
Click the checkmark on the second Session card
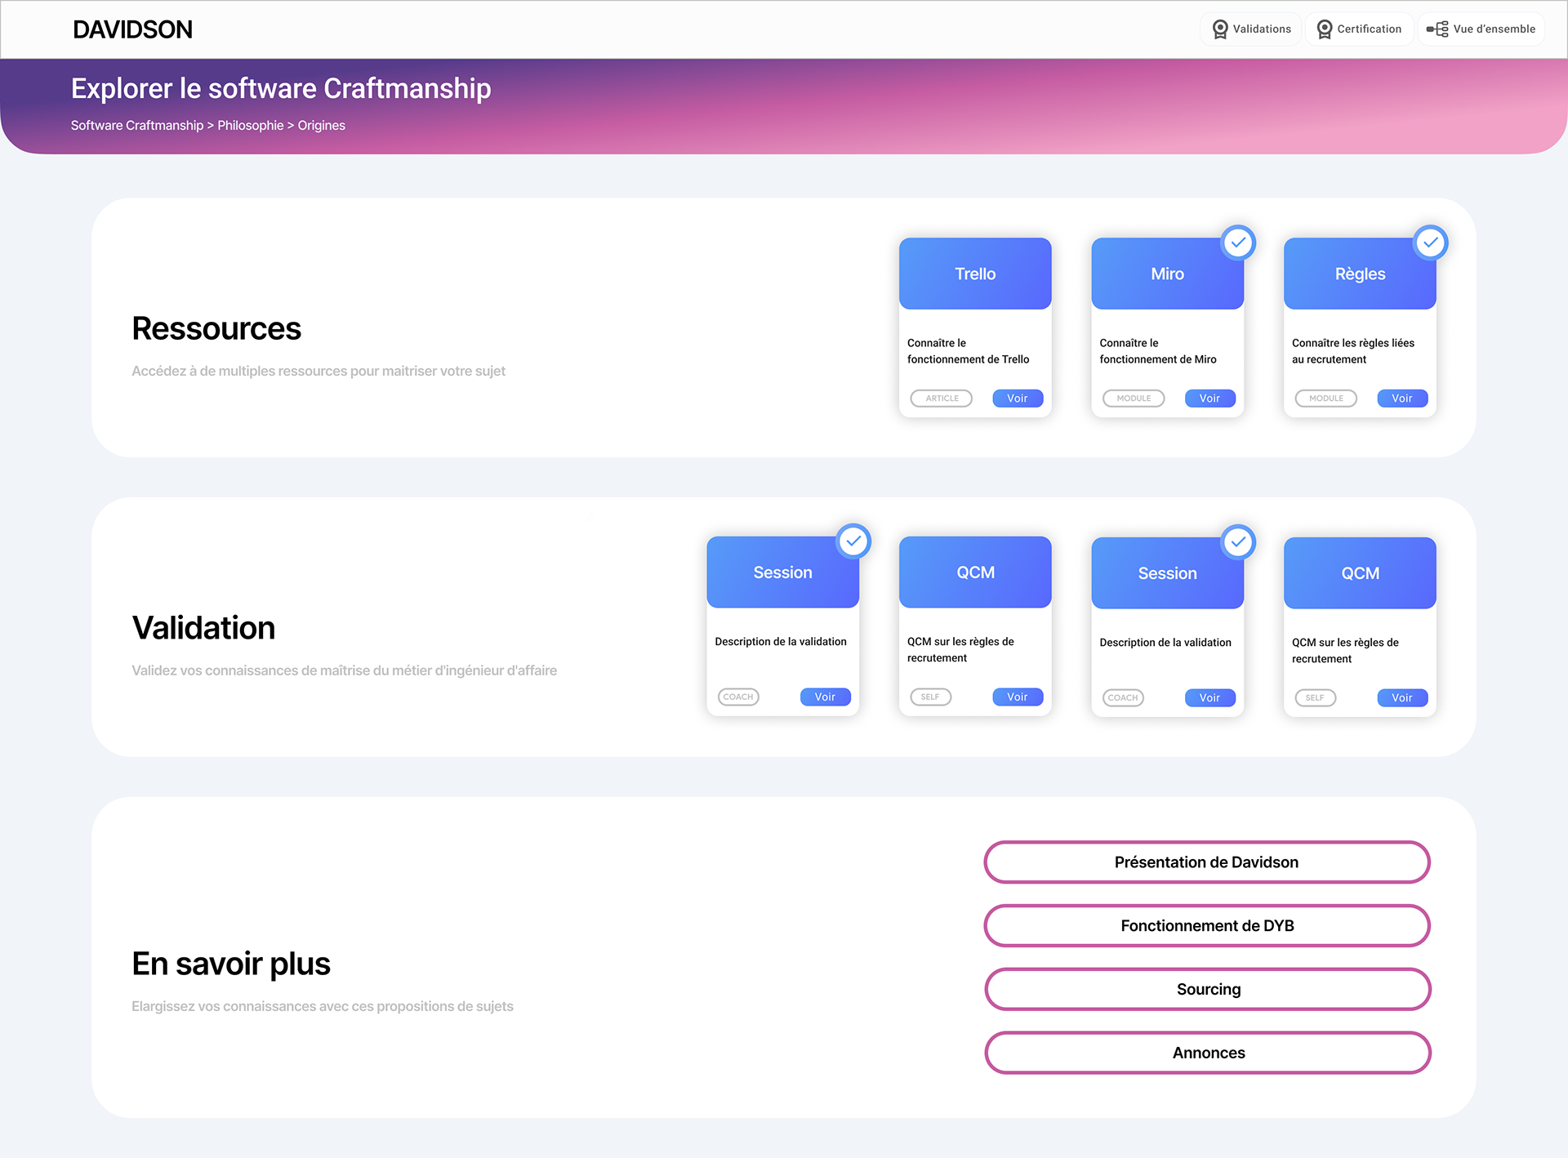(1238, 542)
